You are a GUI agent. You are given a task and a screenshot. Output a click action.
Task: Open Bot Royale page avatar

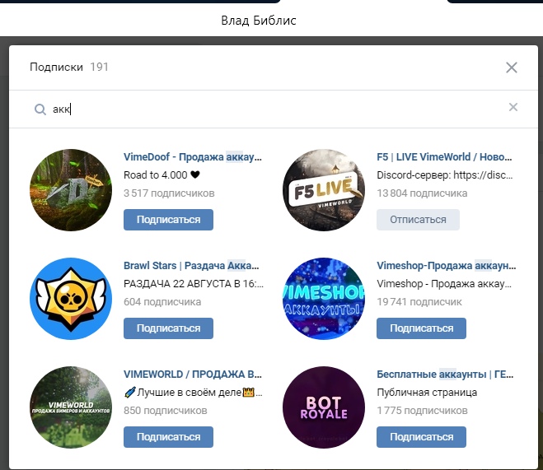323,407
